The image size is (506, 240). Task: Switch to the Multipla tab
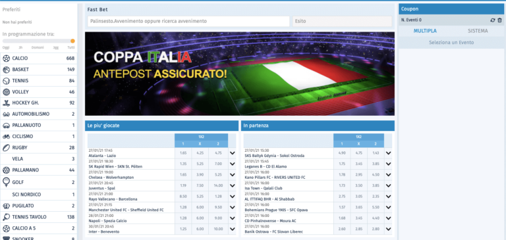click(x=425, y=31)
